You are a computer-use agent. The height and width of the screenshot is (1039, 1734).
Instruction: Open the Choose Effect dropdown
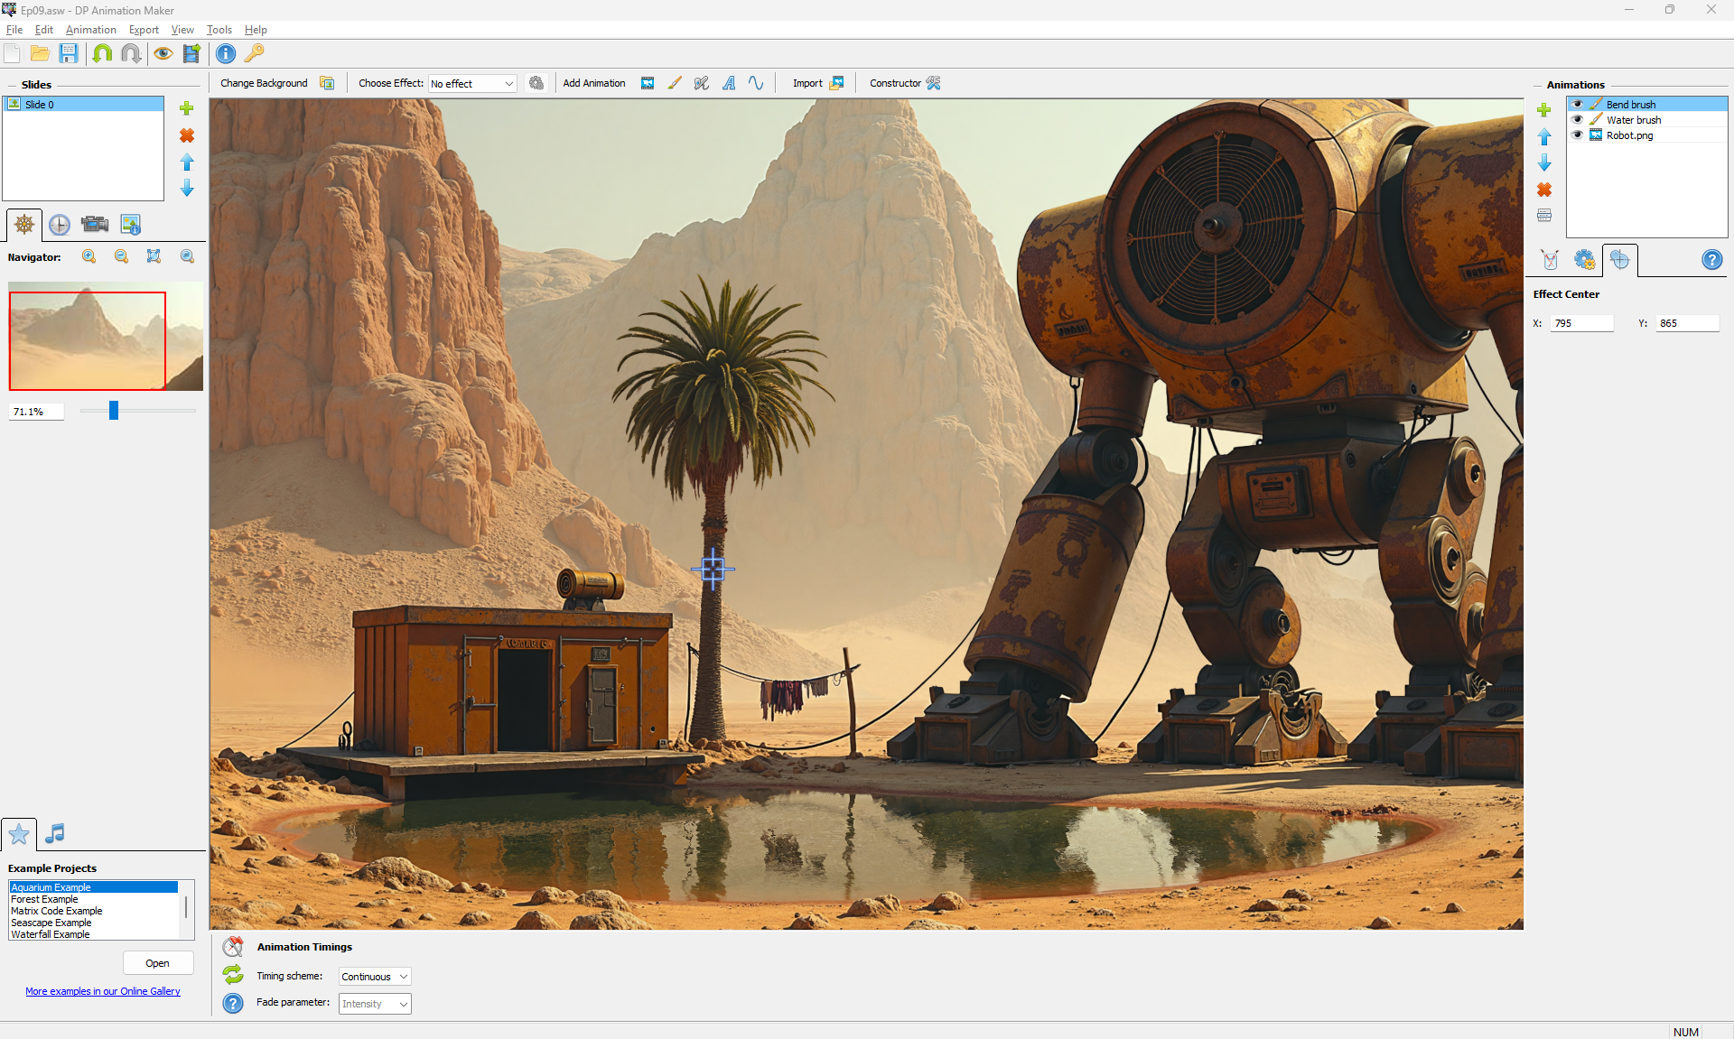pyautogui.click(x=472, y=84)
